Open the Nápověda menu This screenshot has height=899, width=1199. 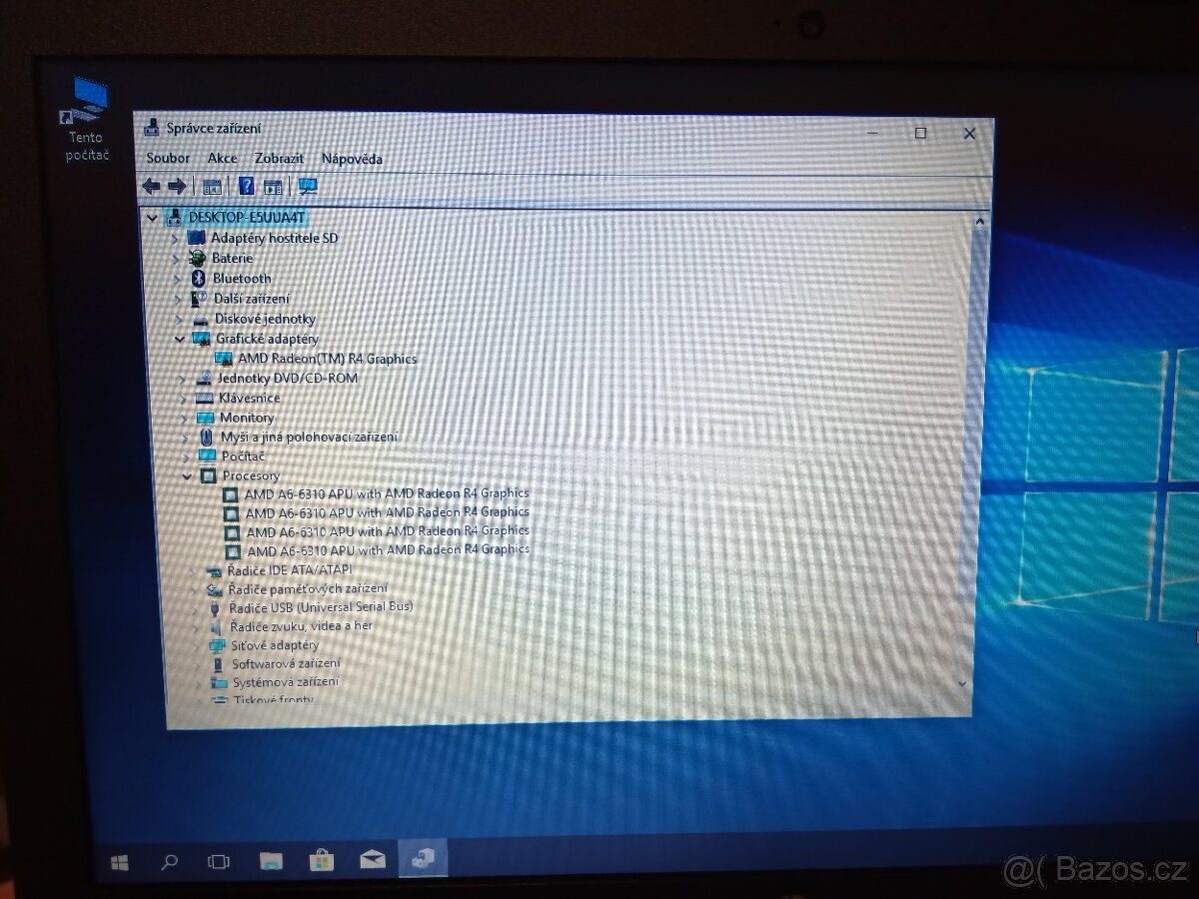[x=352, y=158]
